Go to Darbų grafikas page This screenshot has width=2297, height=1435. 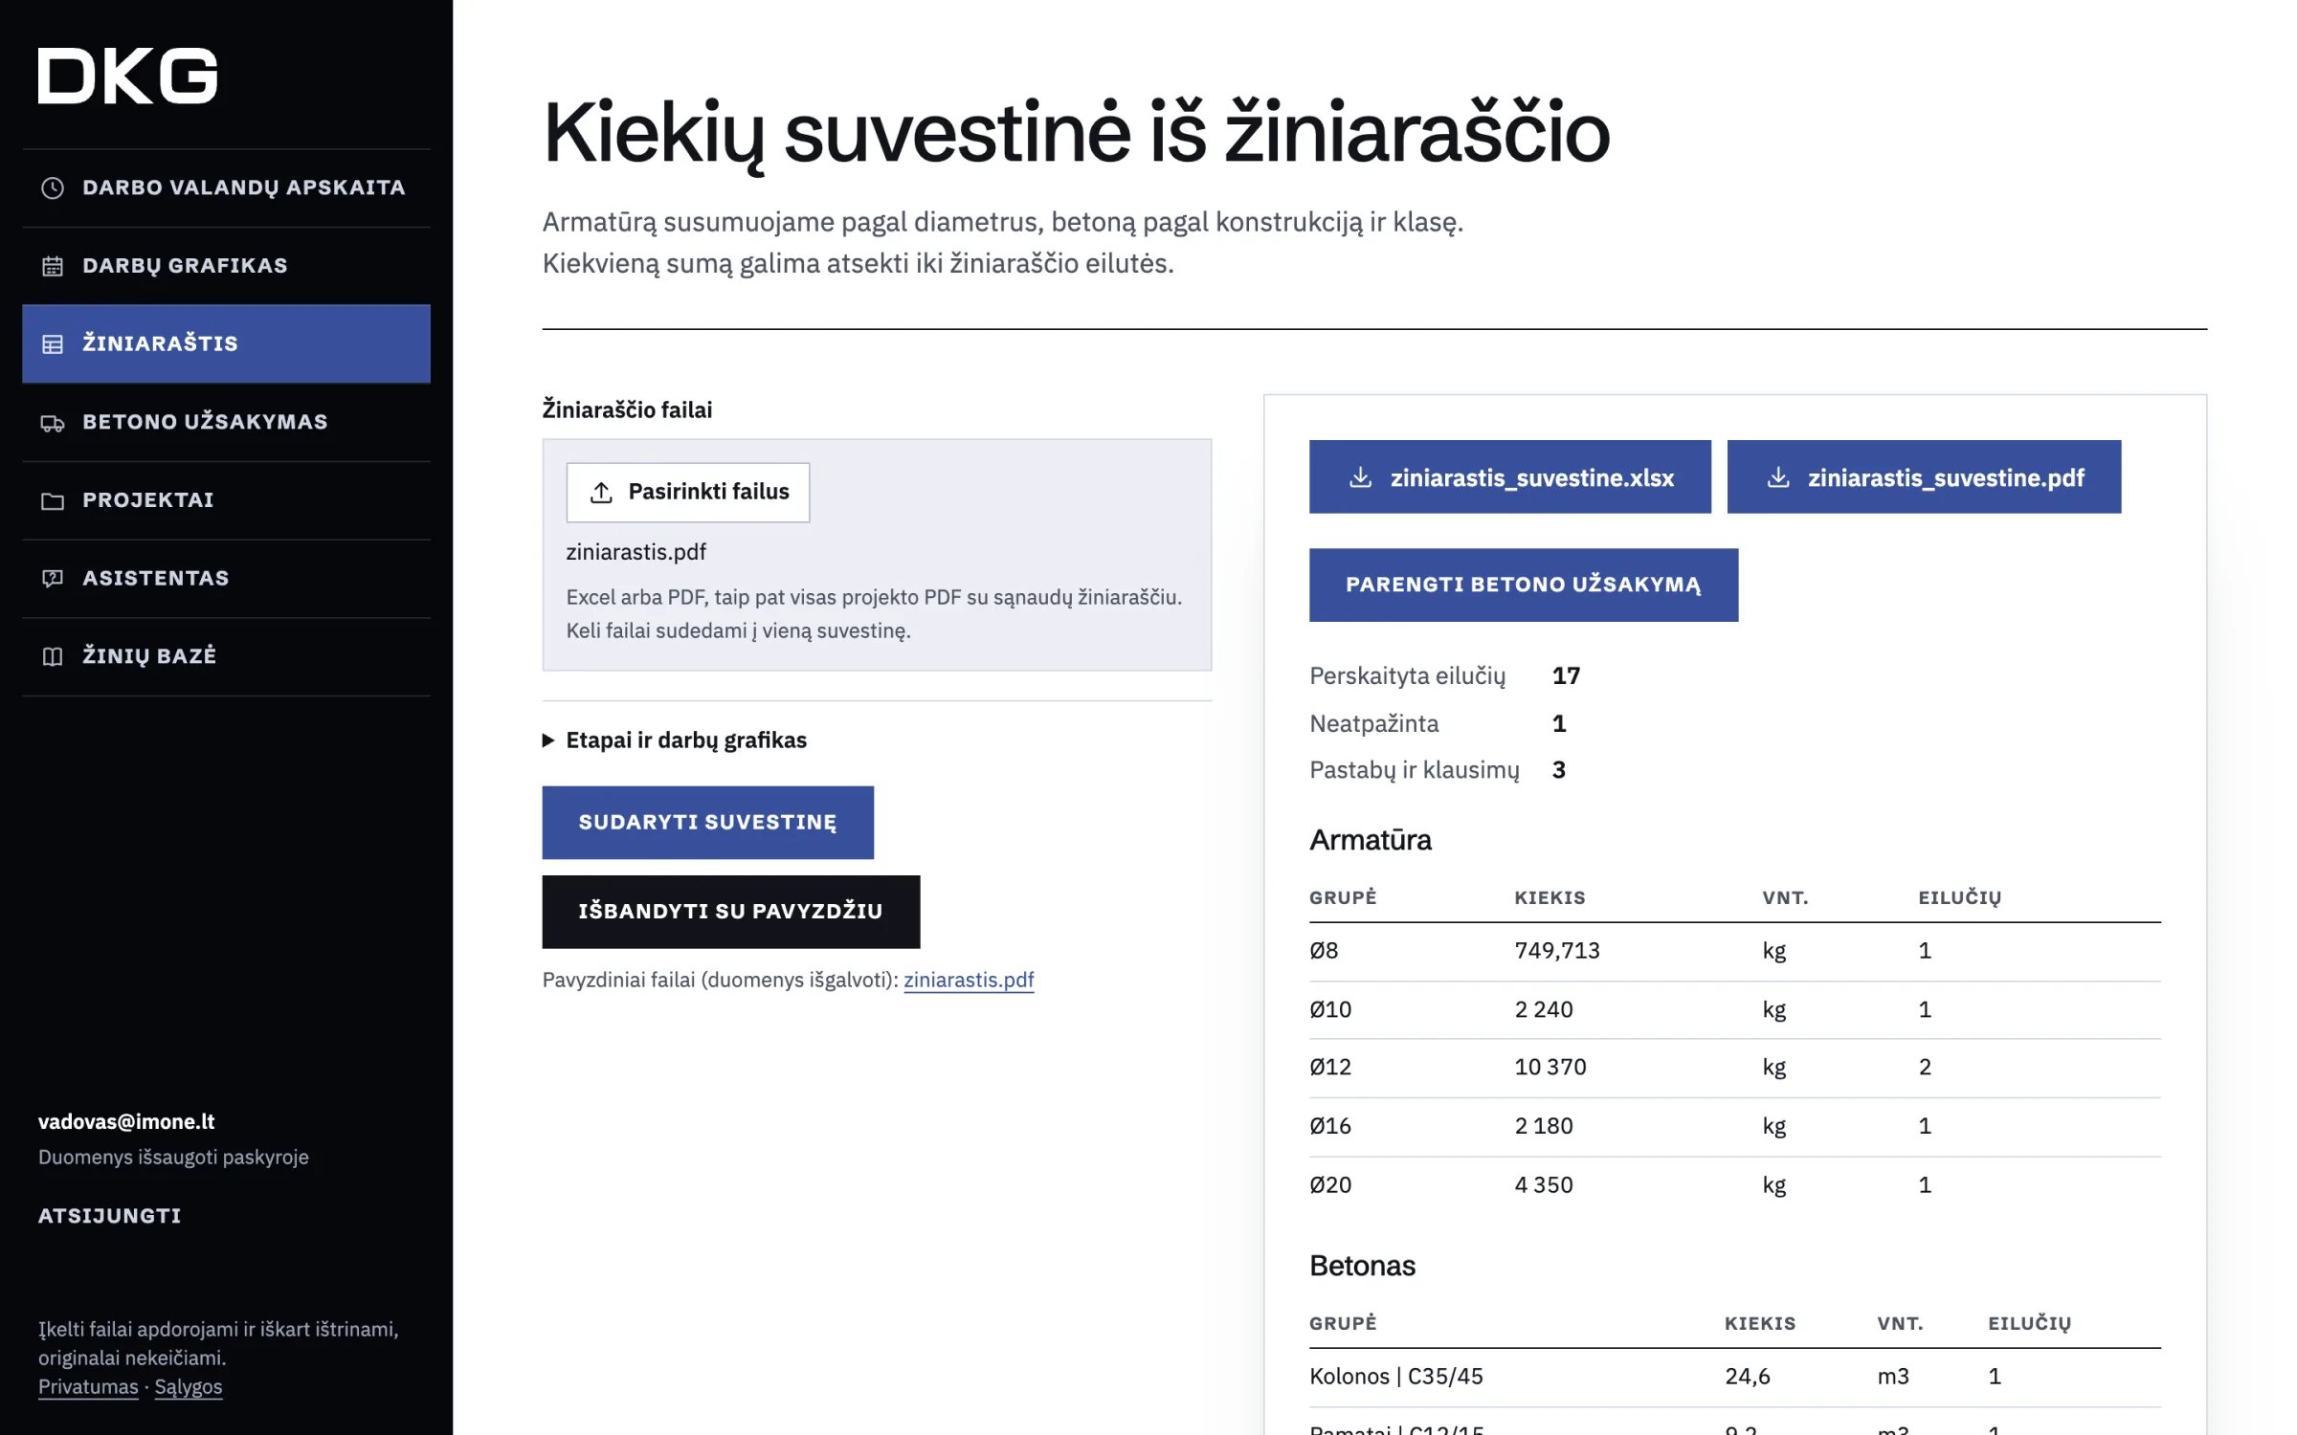pos(226,266)
